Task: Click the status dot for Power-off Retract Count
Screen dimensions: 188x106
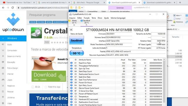Action: click(71, 94)
